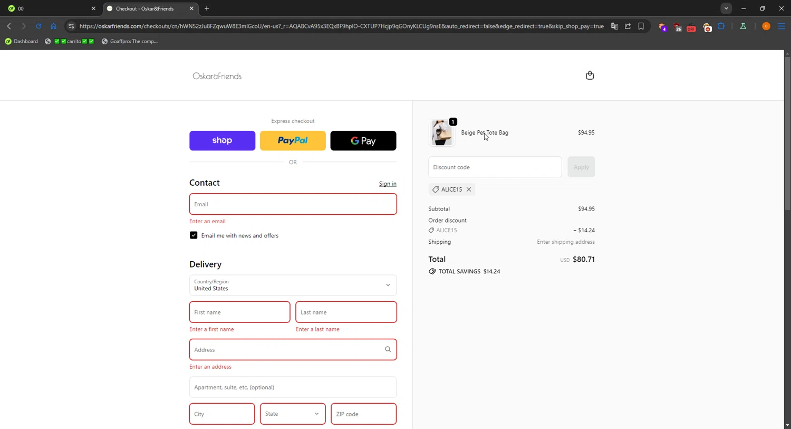Reload the checkout page
791x429 pixels.
tap(38, 26)
